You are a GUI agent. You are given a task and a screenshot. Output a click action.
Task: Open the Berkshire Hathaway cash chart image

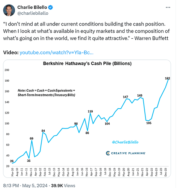(x=87, y=119)
